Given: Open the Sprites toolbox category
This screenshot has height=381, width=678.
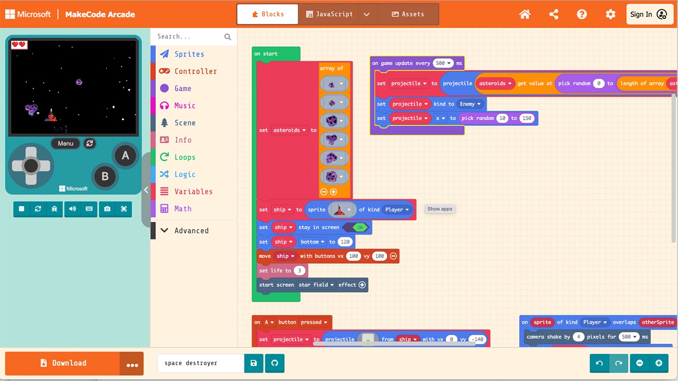Looking at the screenshot, I should [189, 54].
